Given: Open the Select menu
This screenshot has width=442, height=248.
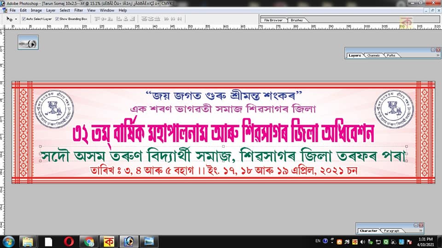Looking at the screenshot, I should (65, 11).
